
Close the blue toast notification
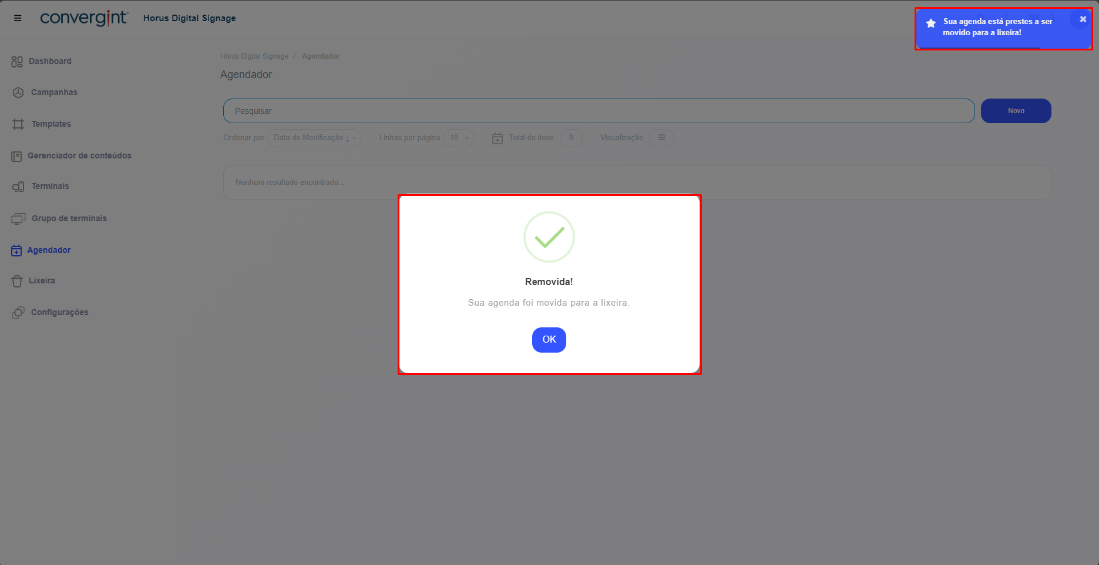1083,19
